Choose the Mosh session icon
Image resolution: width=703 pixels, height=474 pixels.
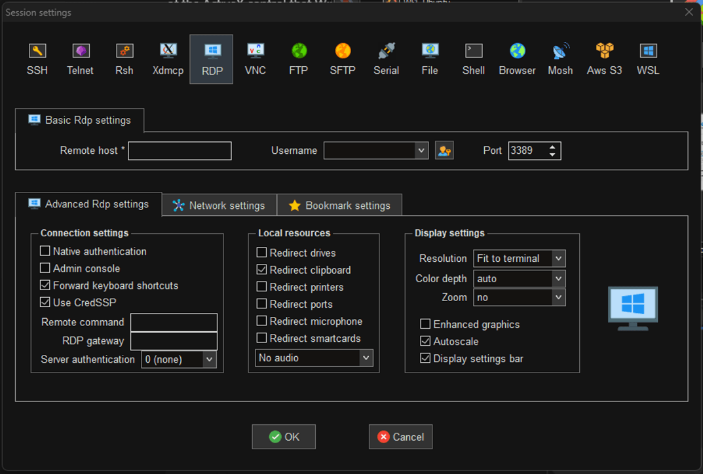tap(560, 59)
